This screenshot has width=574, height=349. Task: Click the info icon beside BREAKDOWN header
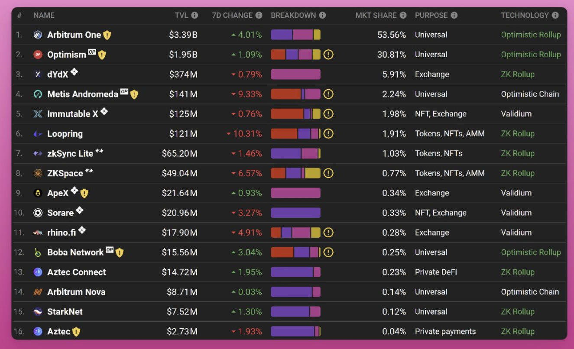coord(322,15)
